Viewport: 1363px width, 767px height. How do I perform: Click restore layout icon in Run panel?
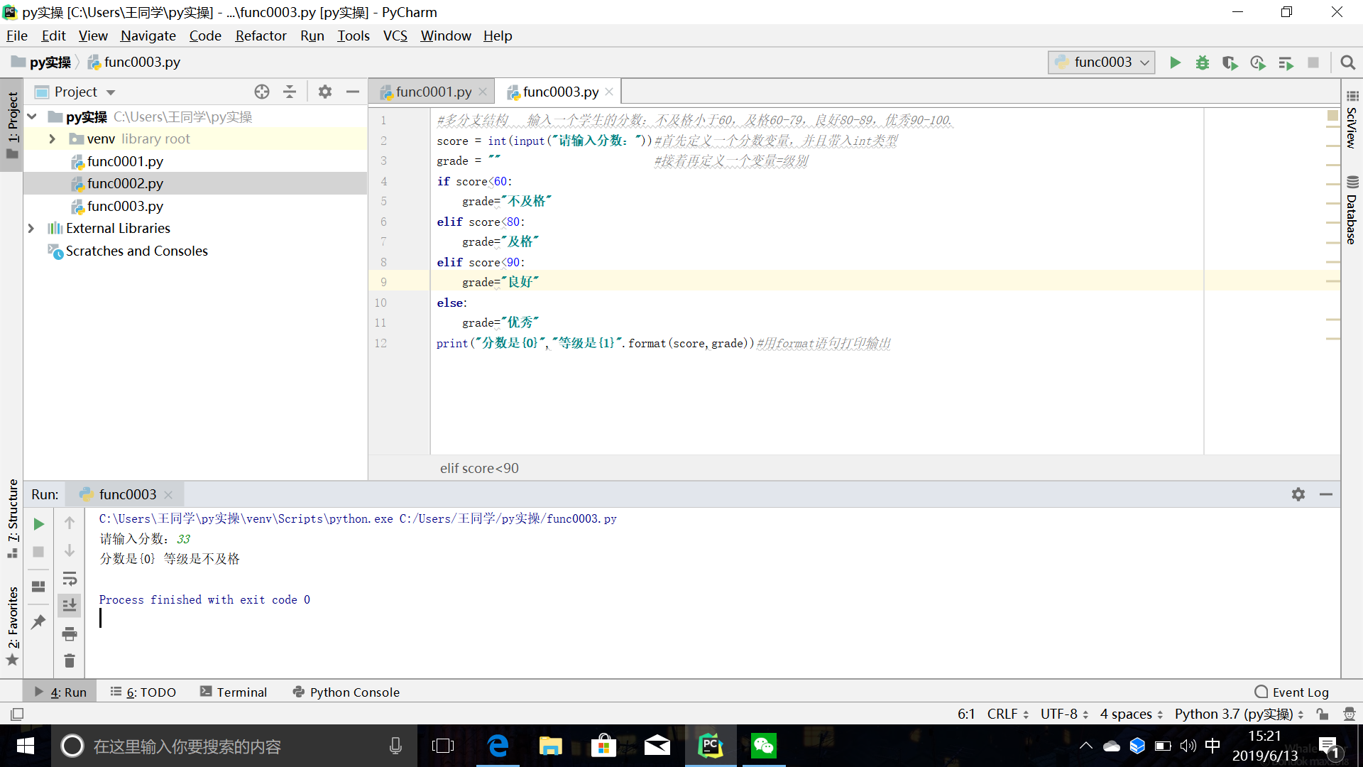pos(39,587)
